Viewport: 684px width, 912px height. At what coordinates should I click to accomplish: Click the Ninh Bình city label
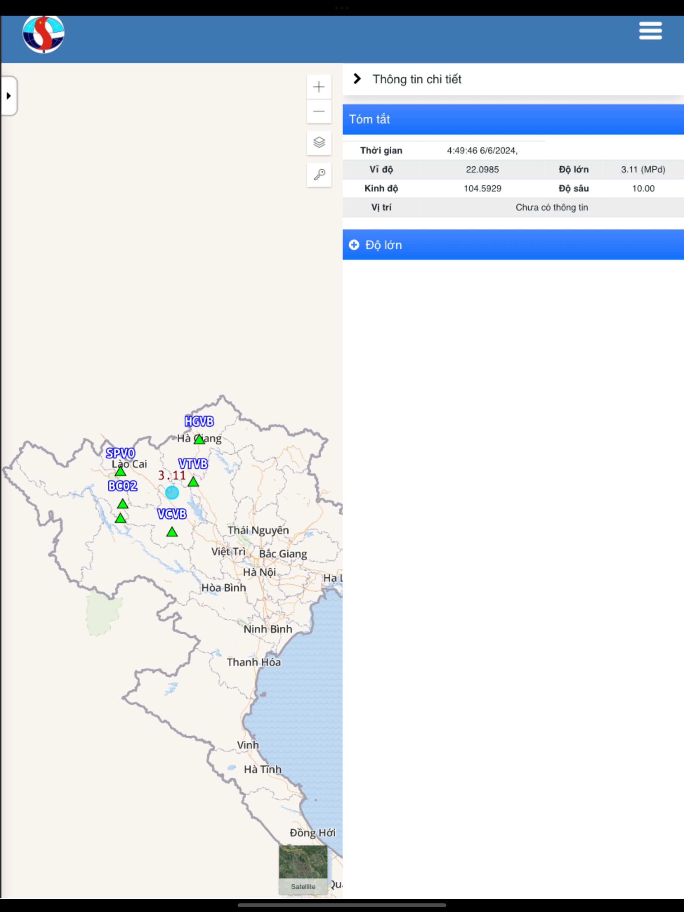point(267,629)
